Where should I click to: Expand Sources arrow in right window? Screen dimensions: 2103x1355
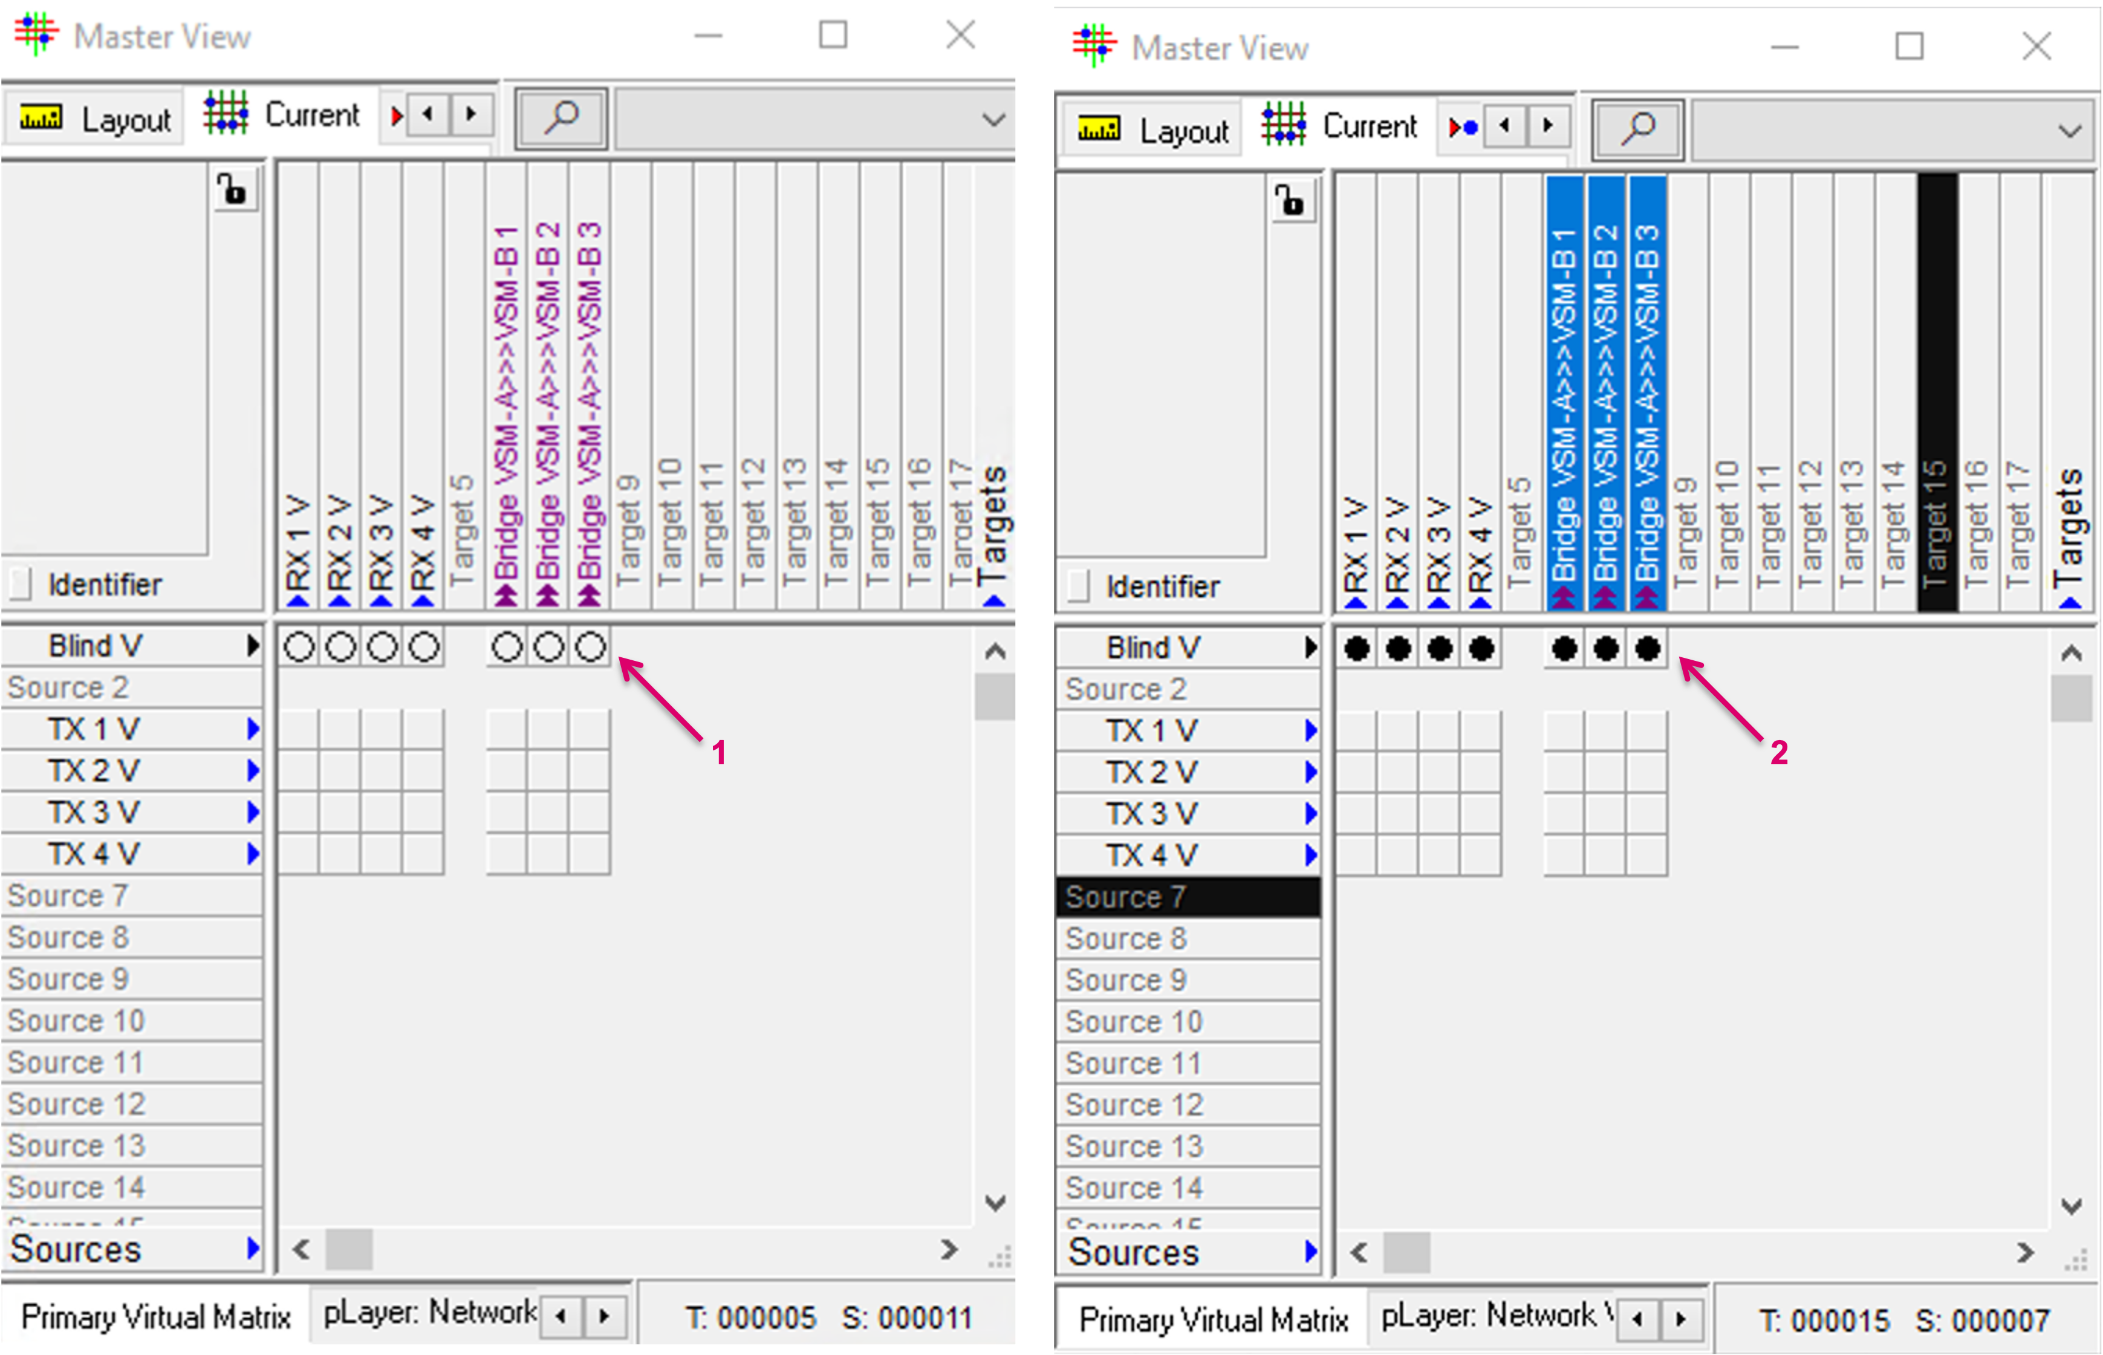pos(1310,1250)
